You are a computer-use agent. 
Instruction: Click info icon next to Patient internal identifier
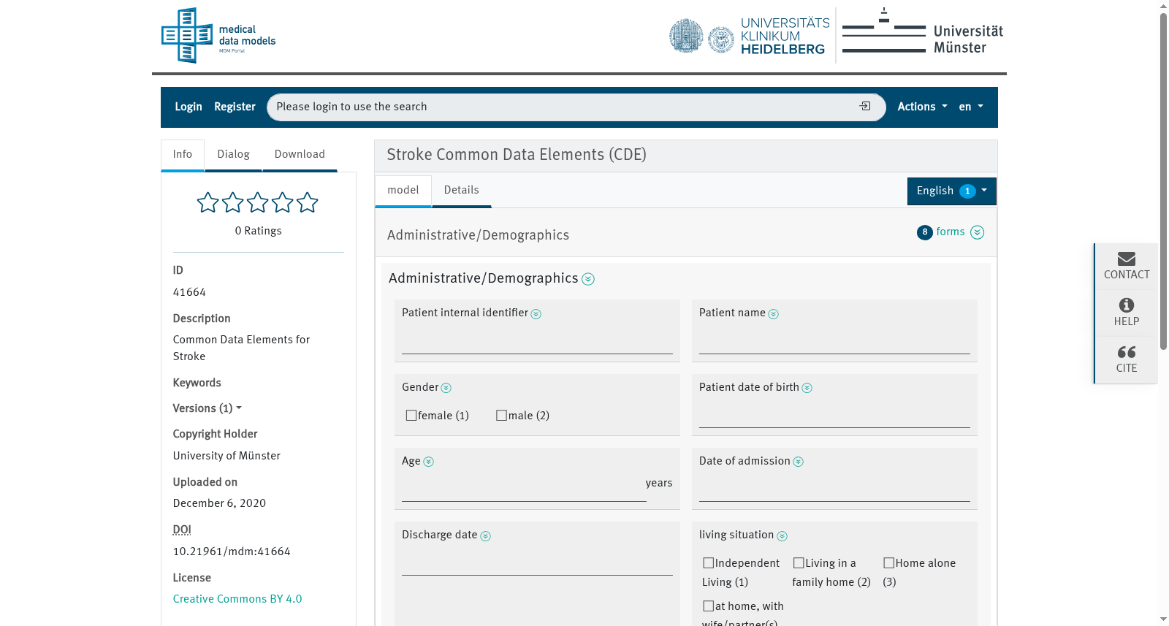[536, 314]
